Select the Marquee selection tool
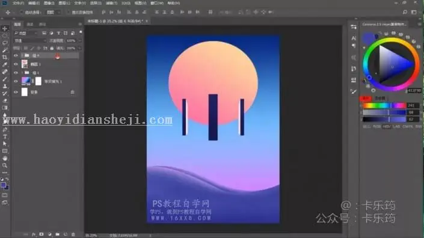Image resolution: width=424 pixels, height=238 pixels. click(x=5, y=35)
